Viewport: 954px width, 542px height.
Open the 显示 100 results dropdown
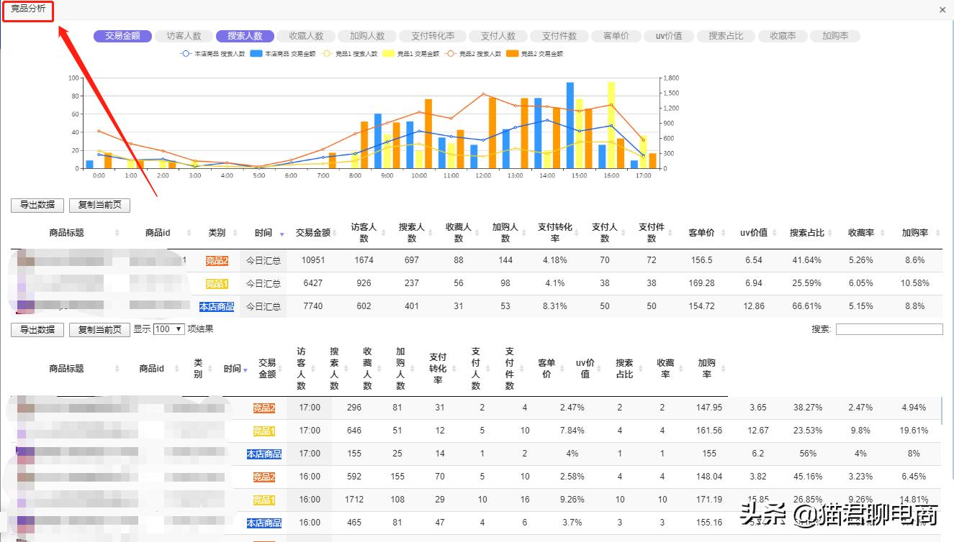(168, 329)
